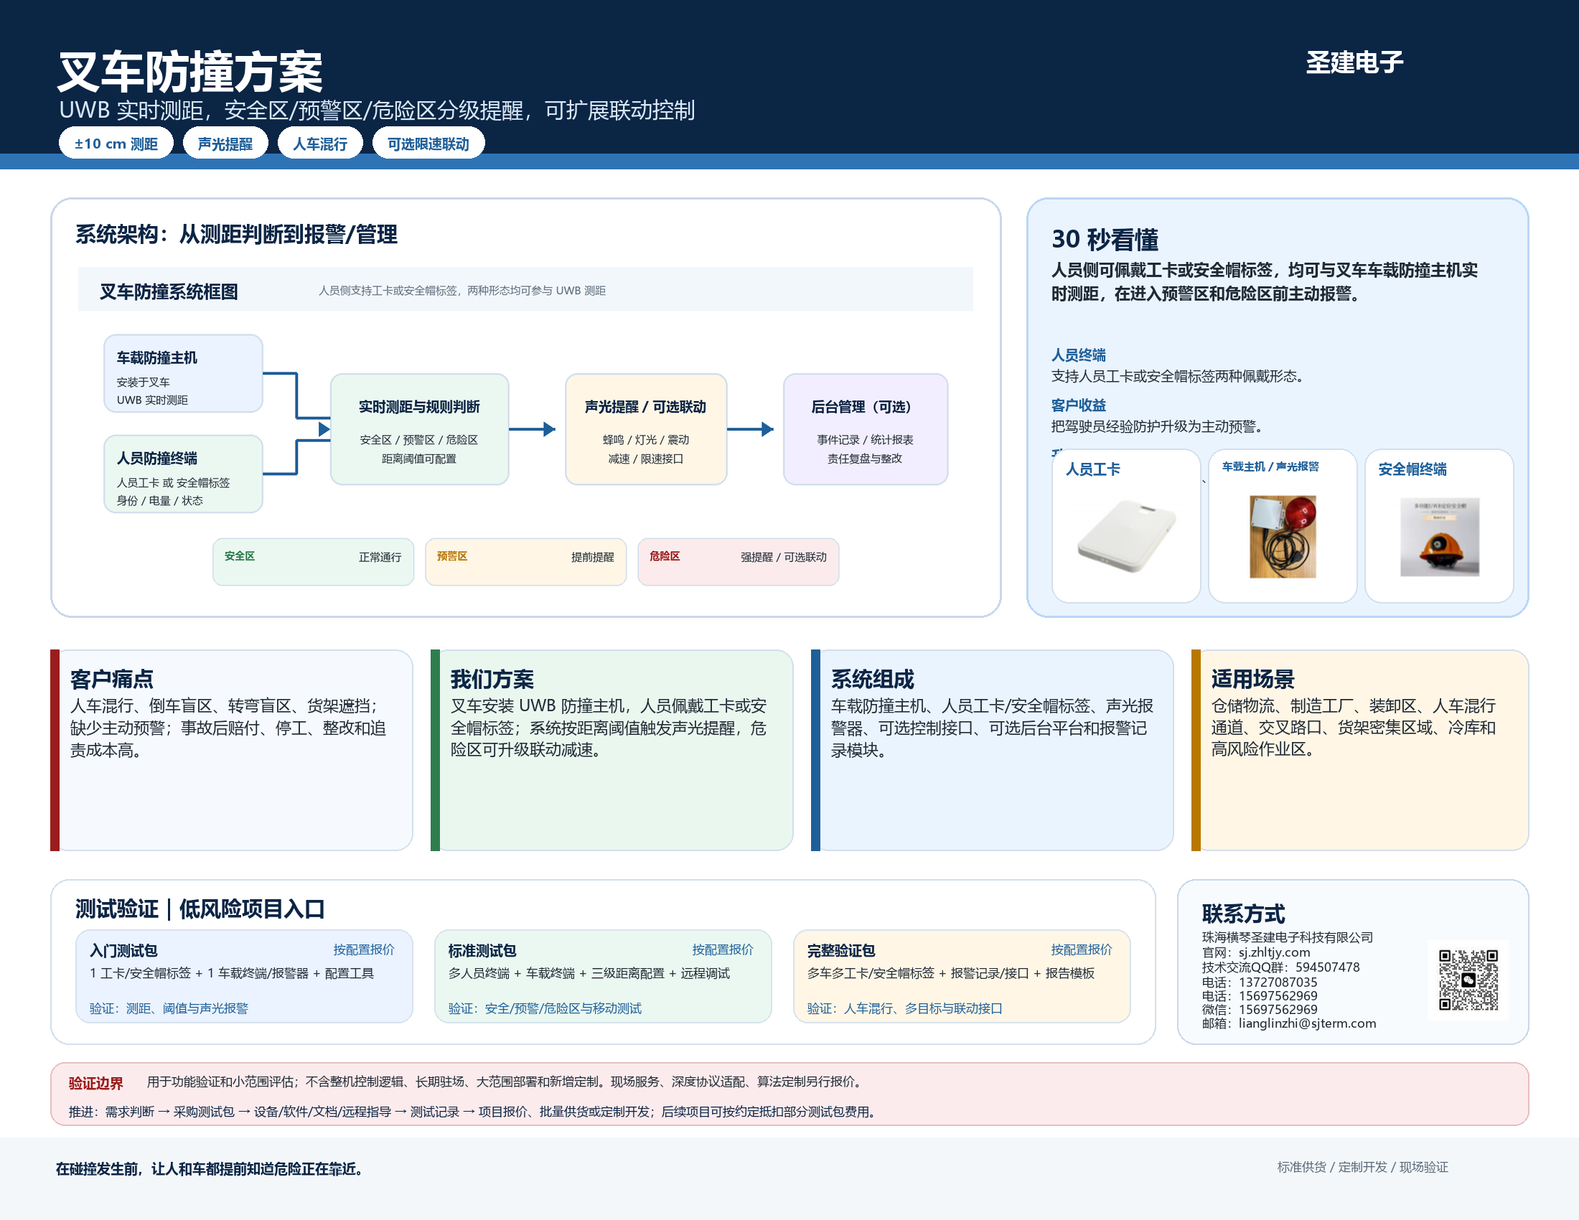Click the 标准供货 / 定制开发 / 现场验证 footer text
The width and height of the screenshot is (1579, 1220).
[x=1362, y=1167]
